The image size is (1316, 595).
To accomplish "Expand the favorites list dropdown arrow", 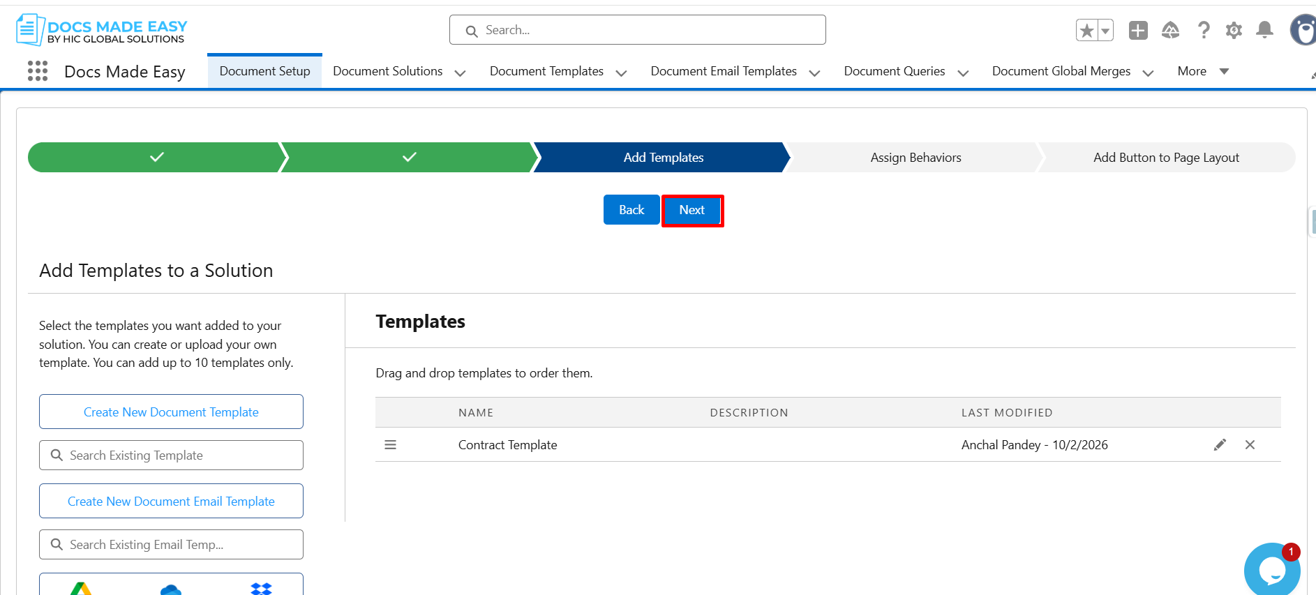I will (1105, 31).
